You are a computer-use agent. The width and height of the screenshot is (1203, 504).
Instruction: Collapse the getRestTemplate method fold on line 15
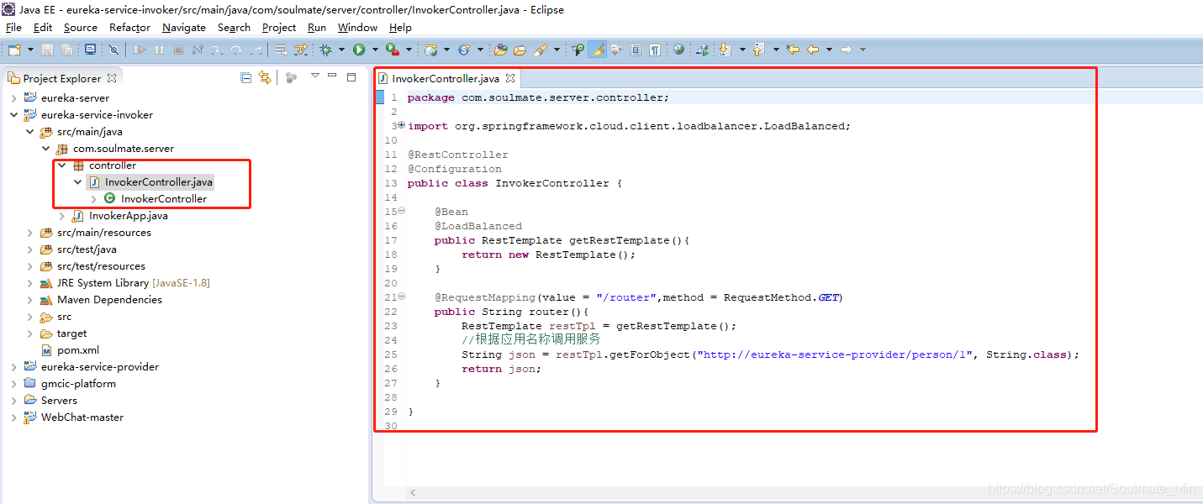[x=401, y=211]
